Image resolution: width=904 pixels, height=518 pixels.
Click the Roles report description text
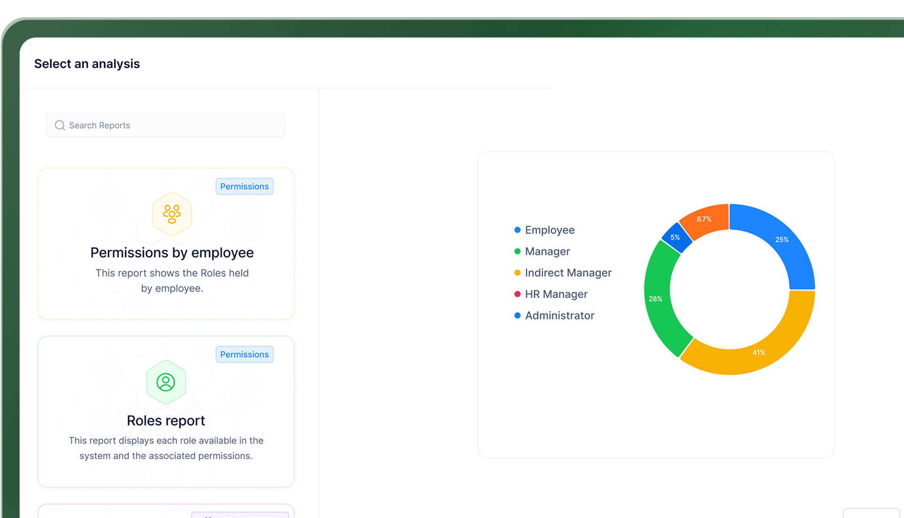(166, 448)
